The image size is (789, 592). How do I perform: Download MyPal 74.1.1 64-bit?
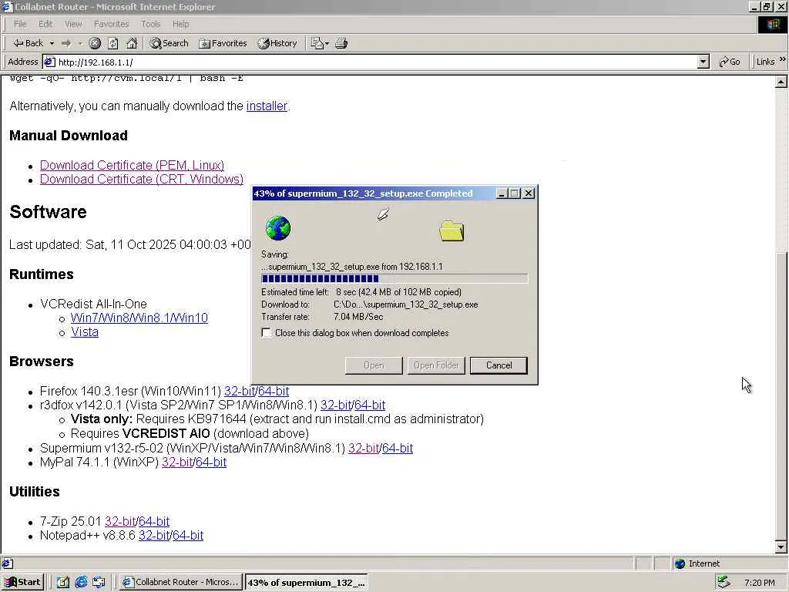(x=210, y=462)
